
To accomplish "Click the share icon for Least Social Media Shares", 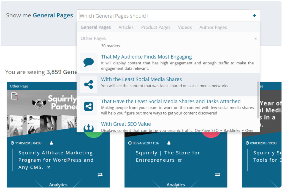I will click(x=88, y=84).
